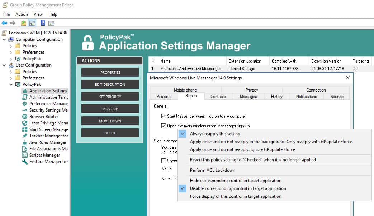Select the Start Screen Manager icon
The image size is (374, 216).
25,129
